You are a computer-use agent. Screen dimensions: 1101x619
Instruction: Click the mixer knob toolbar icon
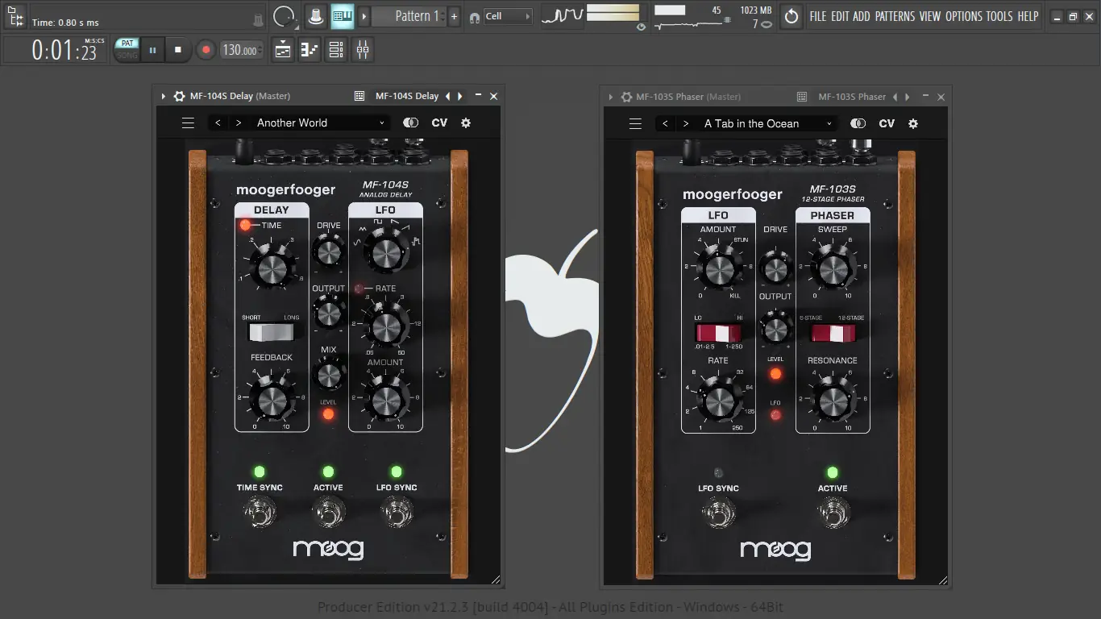tap(317, 16)
